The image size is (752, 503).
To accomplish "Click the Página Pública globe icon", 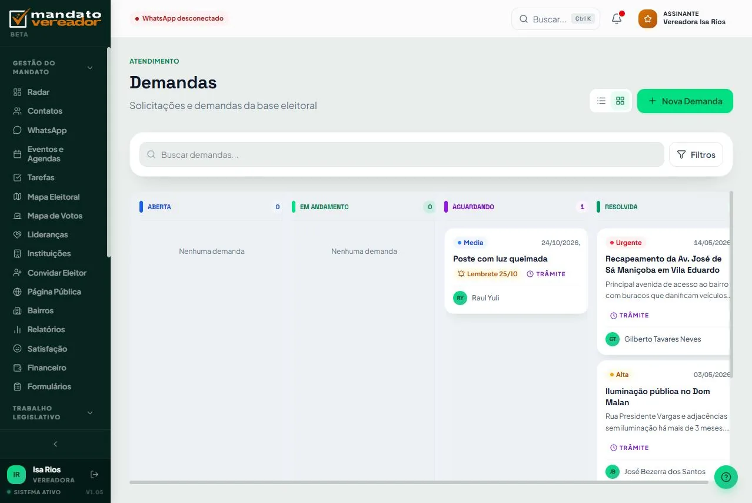I will [x=17, y=292].
